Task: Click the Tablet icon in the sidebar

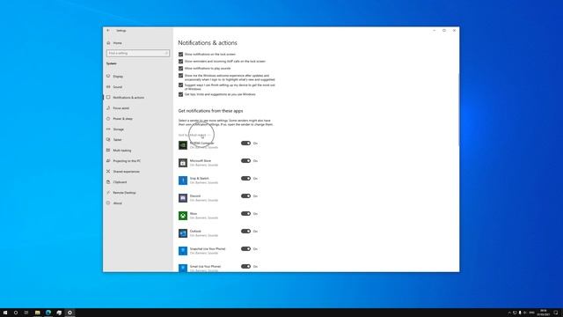Action: point(108,139)
